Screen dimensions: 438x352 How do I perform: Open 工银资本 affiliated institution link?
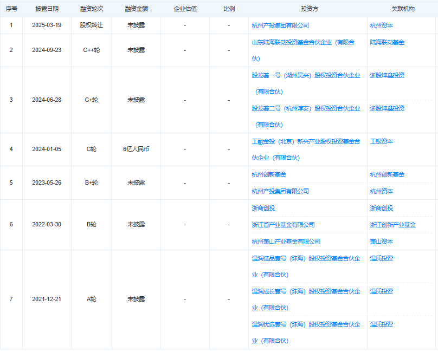pos(382,141)
